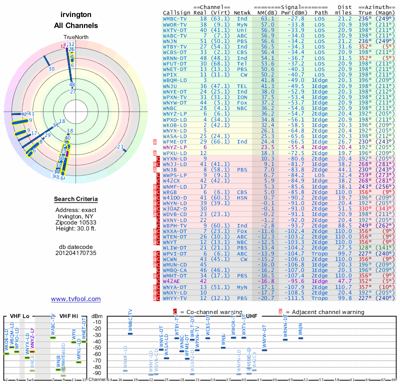Select the WWOR-TV callsign
The width and height of the screenshot is (400, 384).
click(x=174, y=24)
